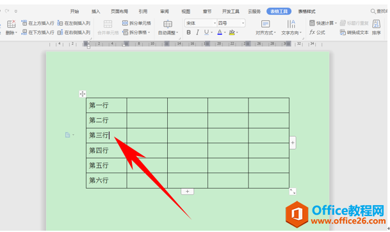Expand the 自动调整 dropdown
390x232 pixels.
tap(177, 33)
